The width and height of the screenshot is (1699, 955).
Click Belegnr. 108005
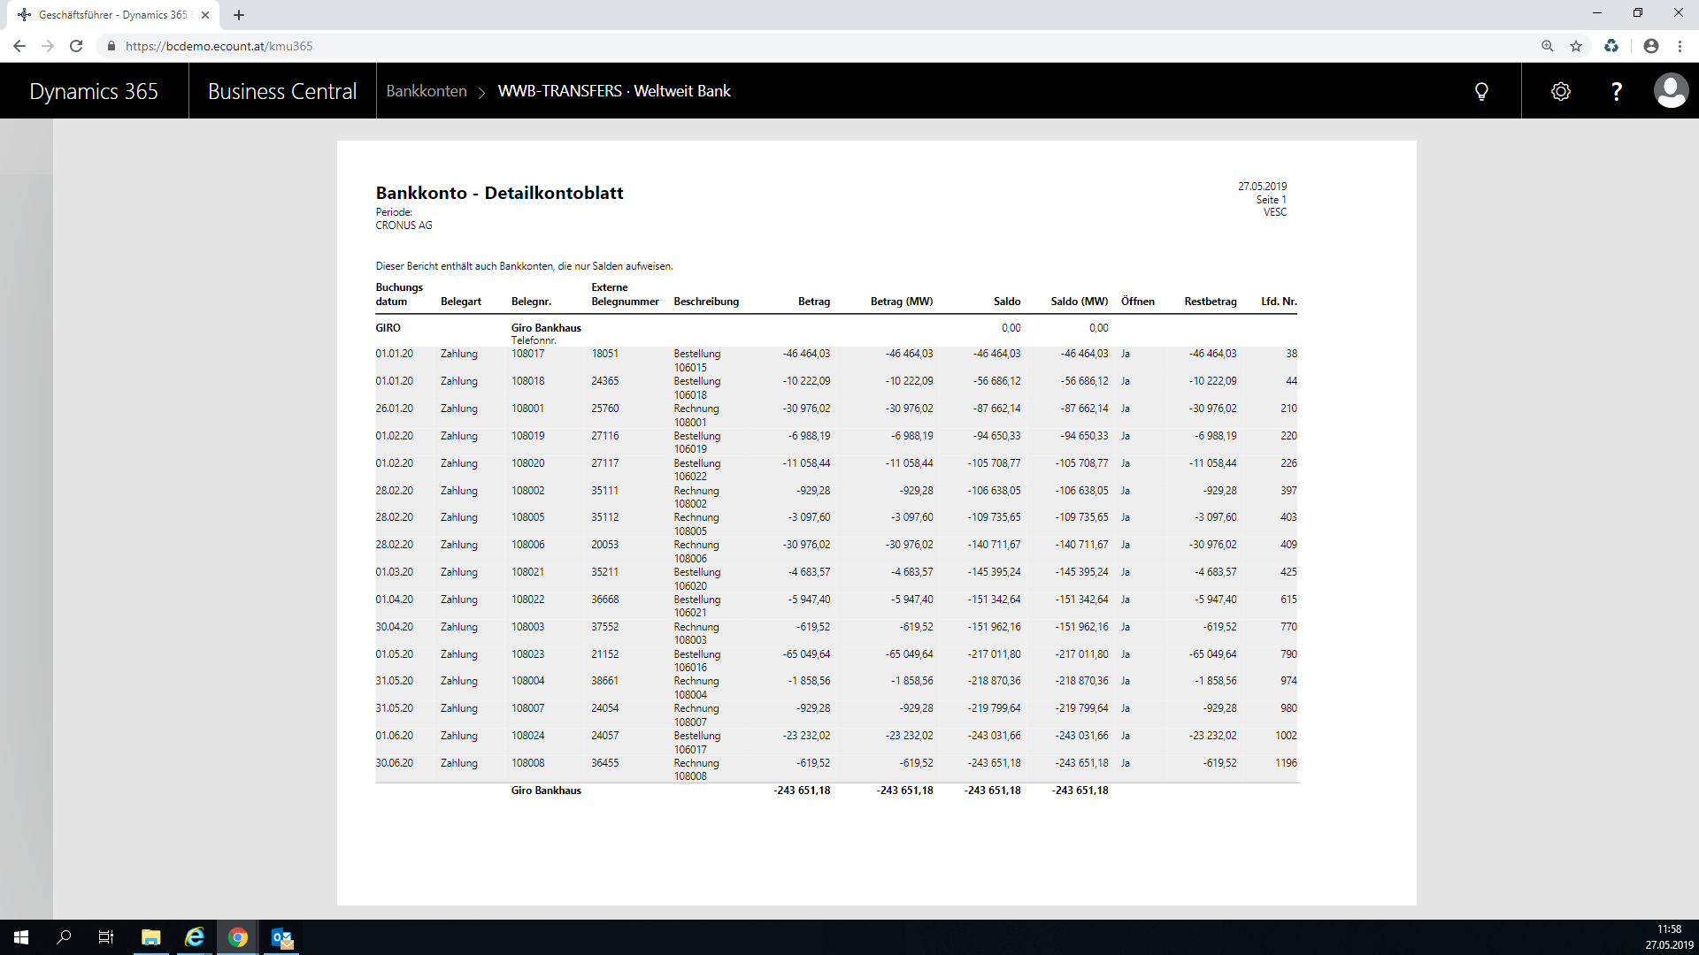click(x=528, y=517)
